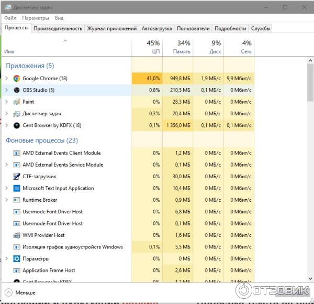Switch to the Производительность tab
The height and width of the screenshot is (304, 314).
pos(58,28)
